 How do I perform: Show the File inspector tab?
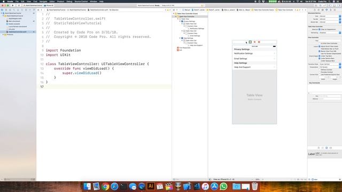click(x=314, y=10)
